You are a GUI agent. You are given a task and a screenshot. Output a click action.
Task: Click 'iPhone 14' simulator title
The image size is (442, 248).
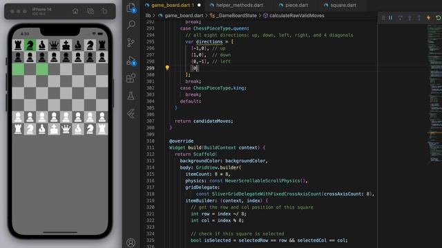coord(41,9)
